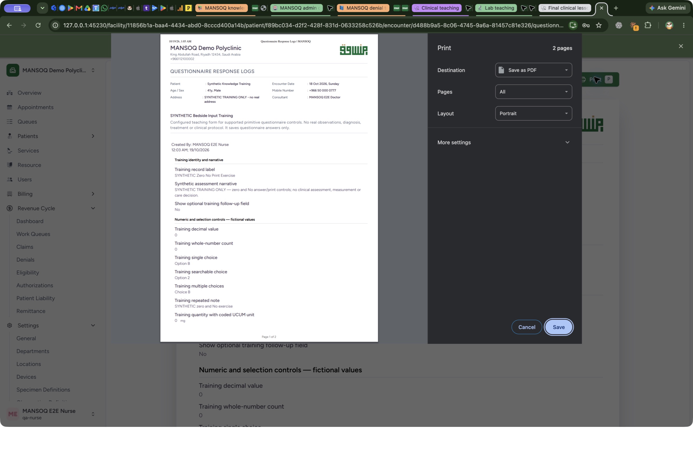The height and width of the screenshot is (457, 693).
Task: Open the Eligibility sidebar link
Action: (x=28, y=272)
